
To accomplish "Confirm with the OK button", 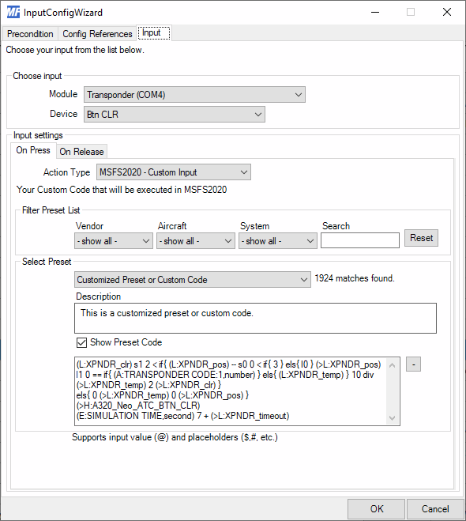I will tap(377, 508).
